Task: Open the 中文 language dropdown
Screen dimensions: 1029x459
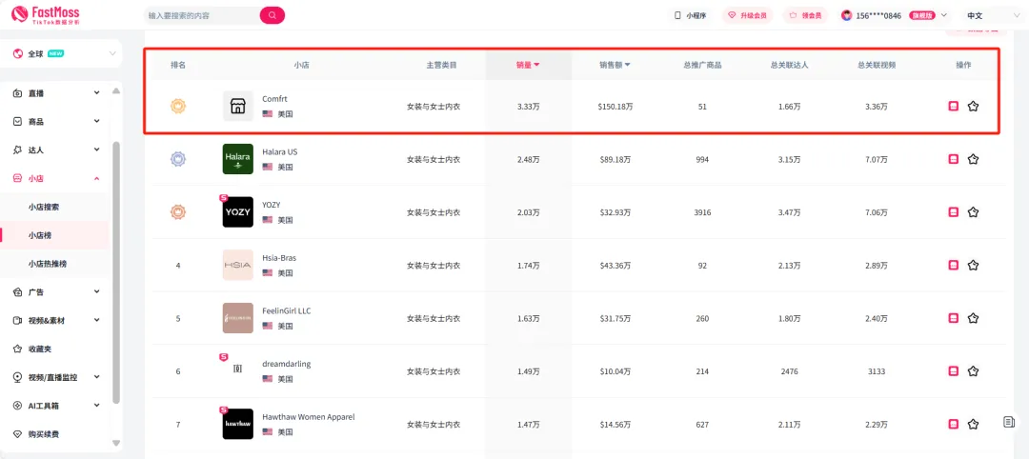Action: point(991,15)
